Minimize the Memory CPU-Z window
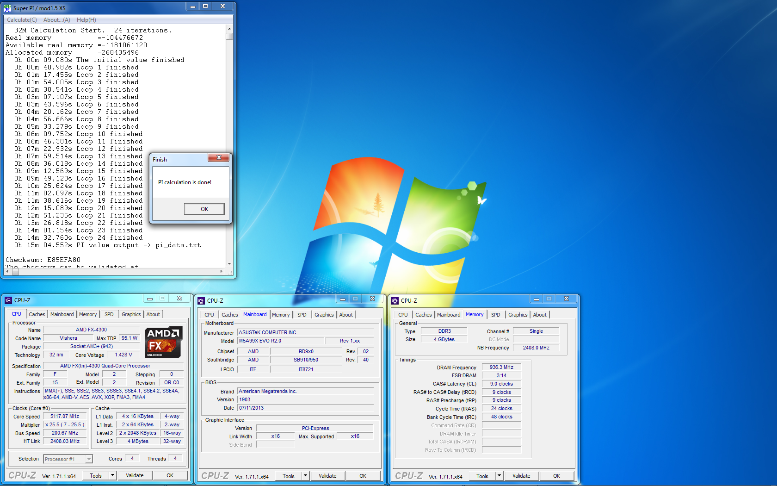This screenshot has height=486, width=777. pos(536,299)
